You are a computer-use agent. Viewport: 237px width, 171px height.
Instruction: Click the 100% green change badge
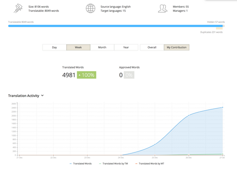click(87, 75)
